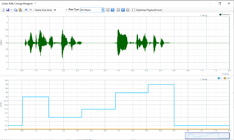Click the waveform chart time cursor marker
The height and width of the screenshot is (140, 234).
[x=206, y=16]
